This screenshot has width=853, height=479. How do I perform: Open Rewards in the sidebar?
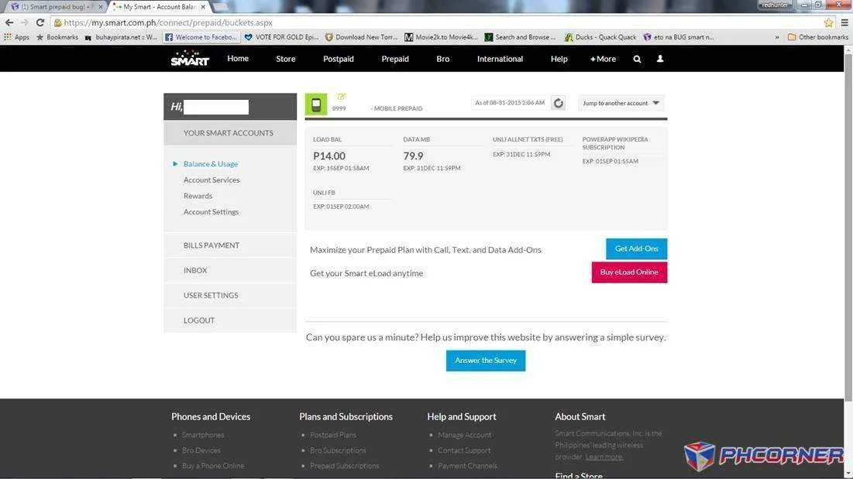point(198,196)
